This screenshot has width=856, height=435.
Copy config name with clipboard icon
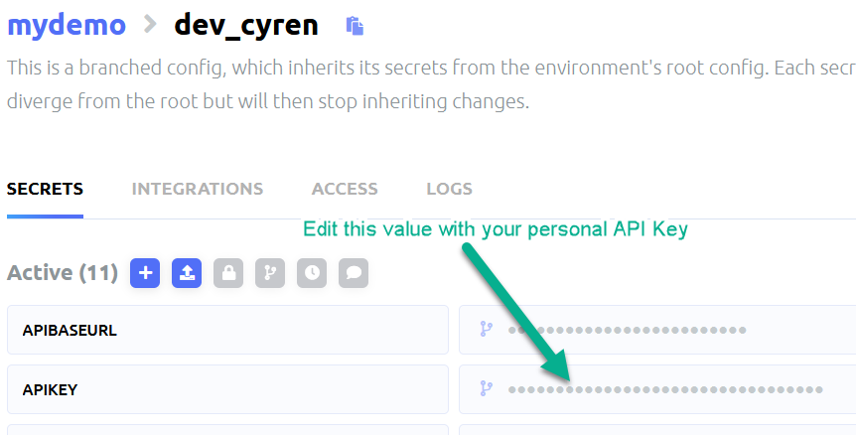click(355, 26)
